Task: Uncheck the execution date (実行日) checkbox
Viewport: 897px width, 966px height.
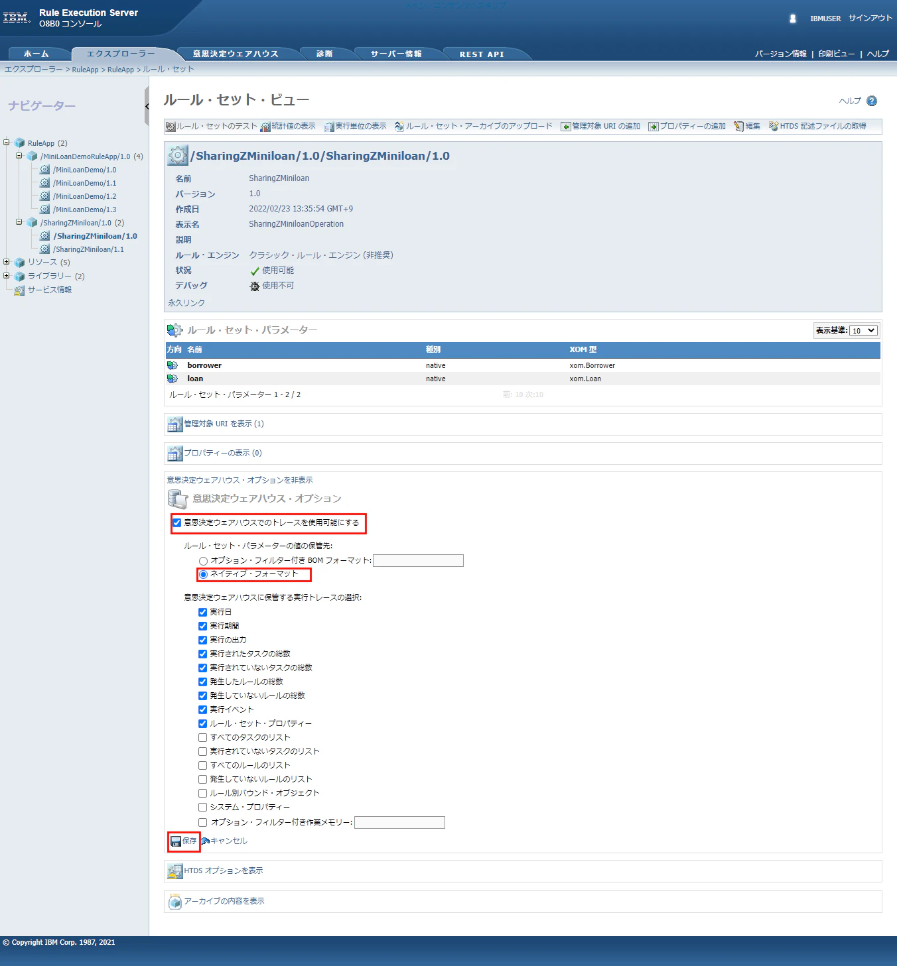Action: coord(202,612)
